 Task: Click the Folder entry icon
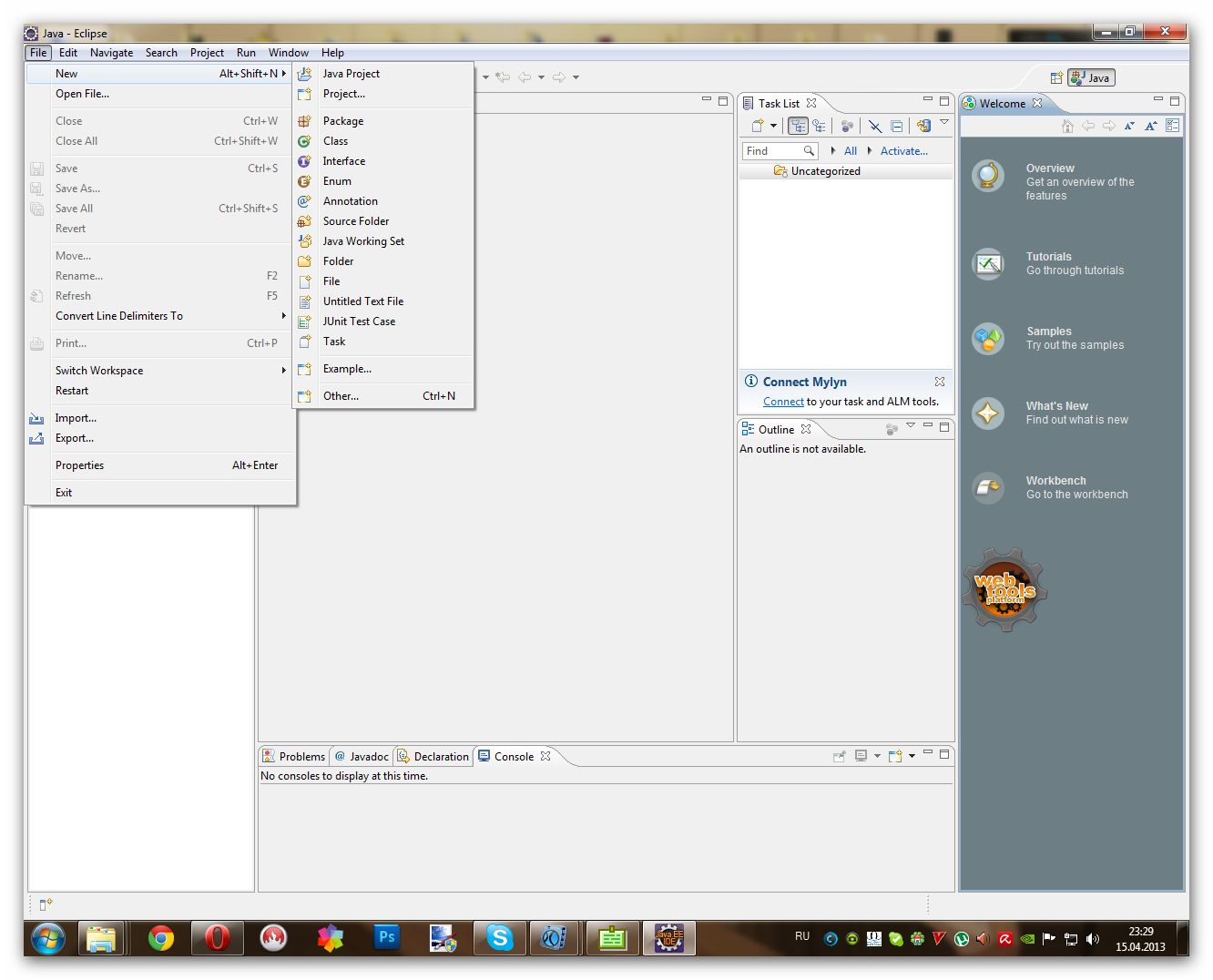coord(305,261)
